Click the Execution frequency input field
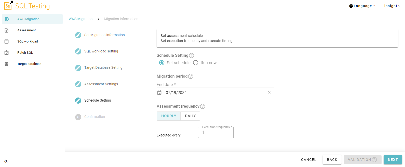This screenshot has width=405, height=167. 216,132
